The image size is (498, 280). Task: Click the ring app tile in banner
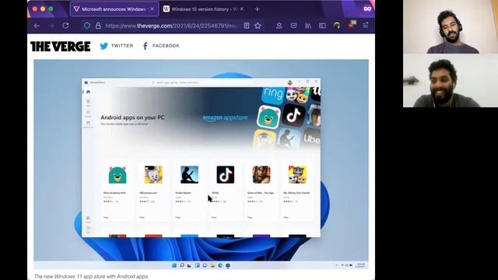[x=273, y=94]
